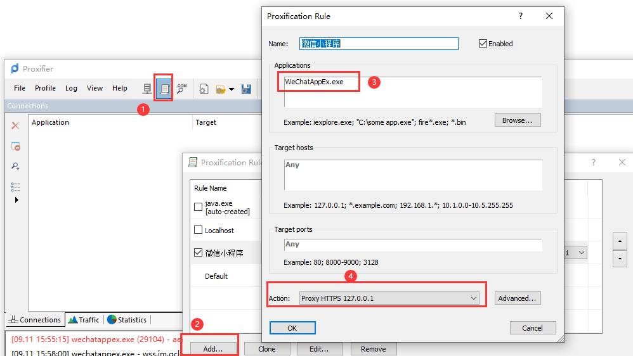This screenshot has height=356, width=633.
Task: Confirm rule with OK button
Action: tap(292, 327)
